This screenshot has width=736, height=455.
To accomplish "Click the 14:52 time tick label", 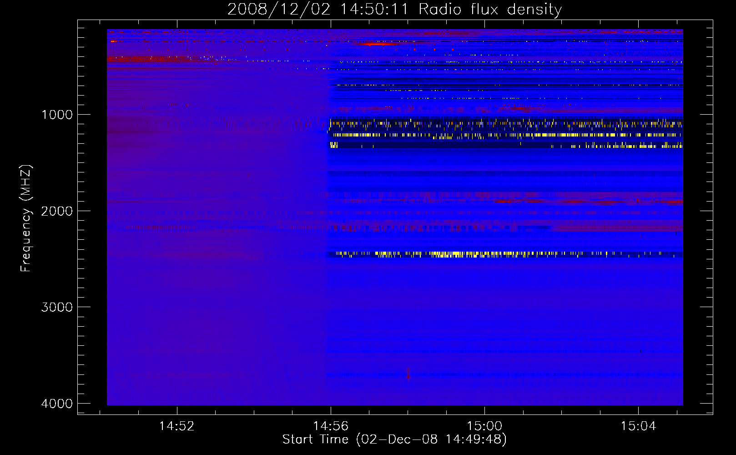I will pos(176,426).
